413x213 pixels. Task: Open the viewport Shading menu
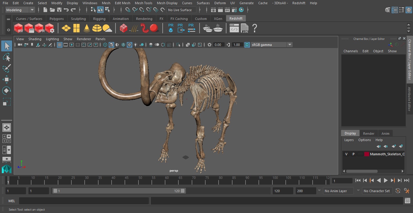tap(35, 39)
